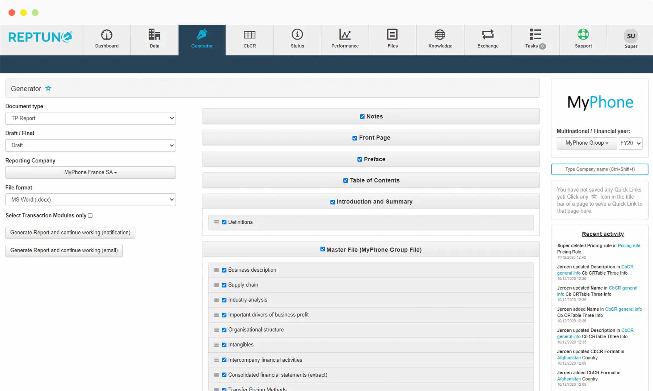
Task: Type in the Company name search field
Action: coord(600,169)
